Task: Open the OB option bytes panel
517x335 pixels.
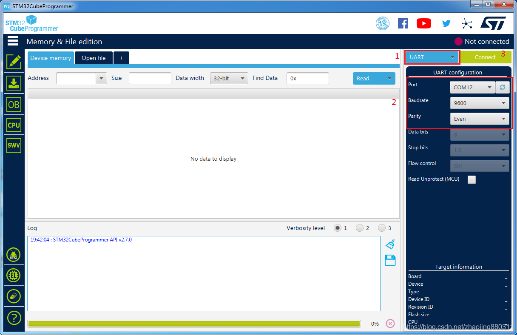Action: [14, 104]
